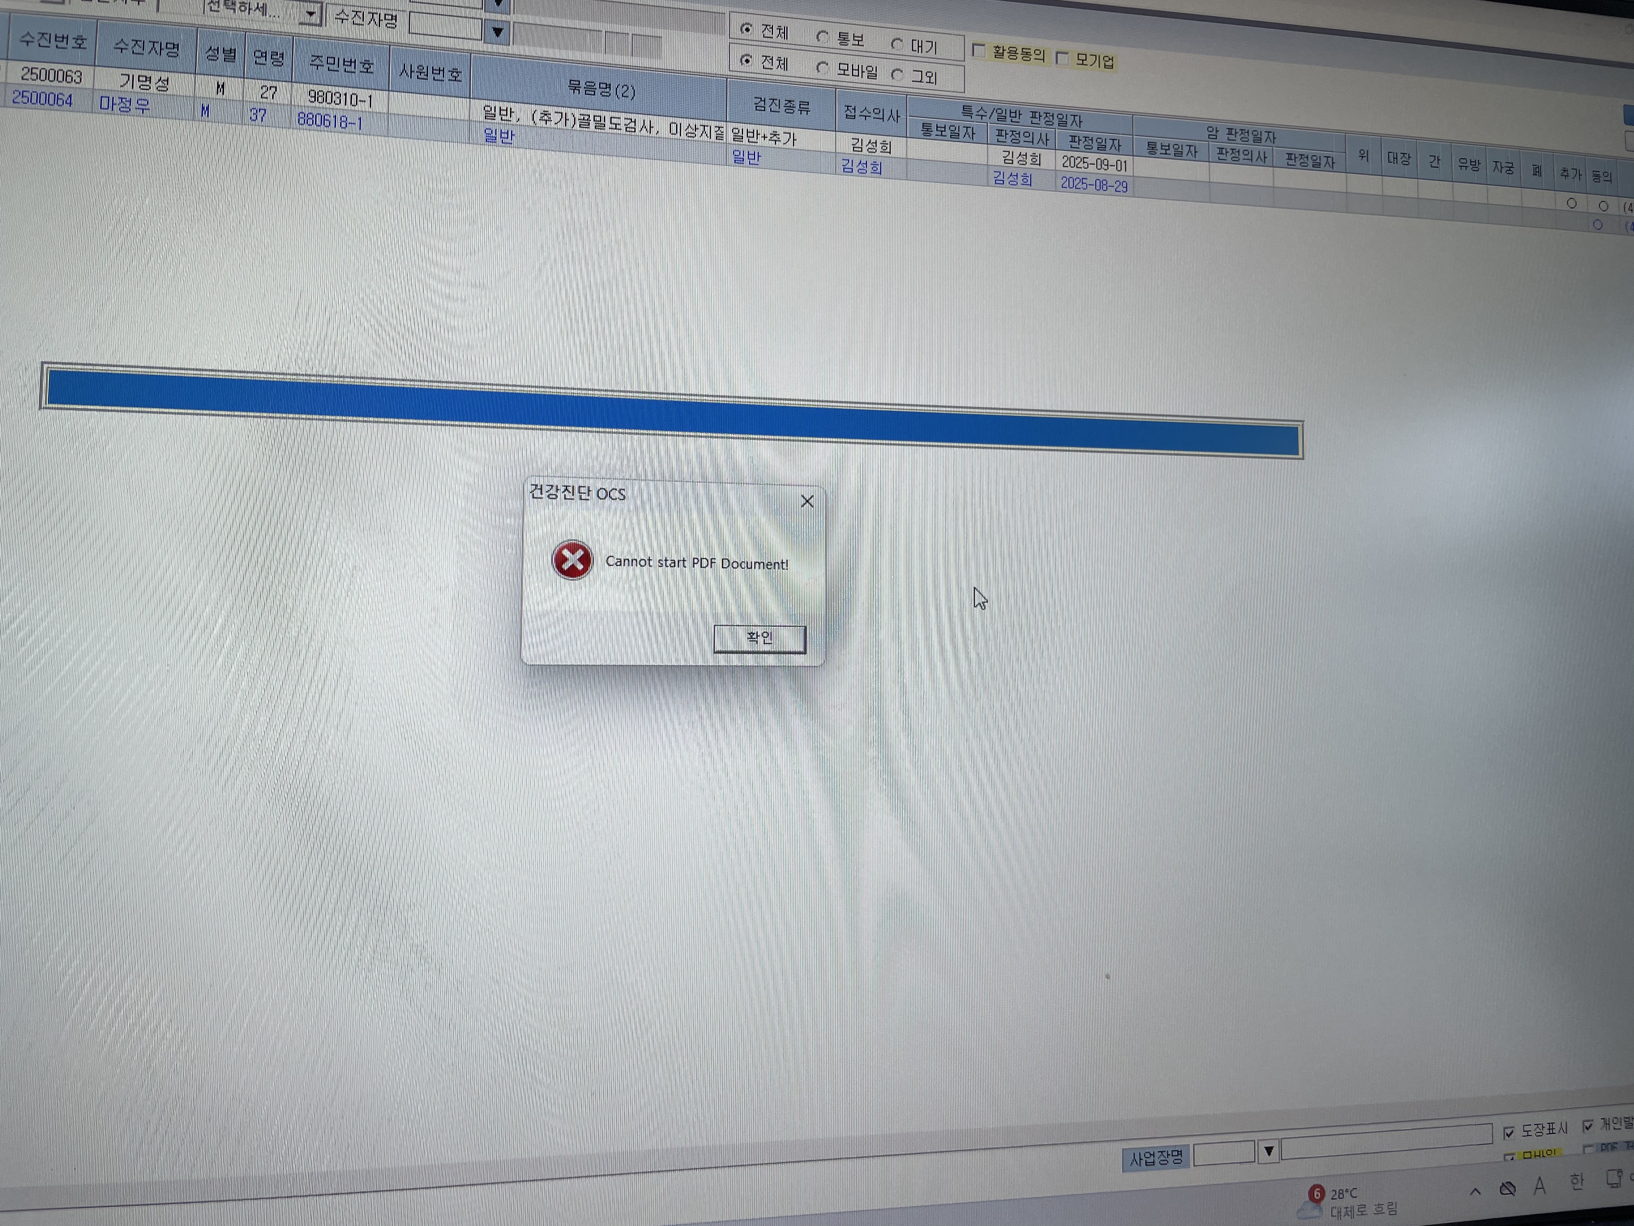The height and width of the screenshot is (1226, 1634).
Task: Select the 통보 radio button
Action: (823, 37)
